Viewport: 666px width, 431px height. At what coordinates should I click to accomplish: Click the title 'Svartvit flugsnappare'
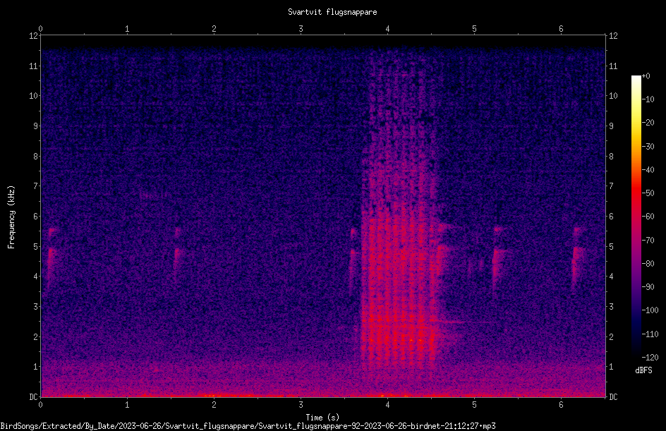(332, 12)
